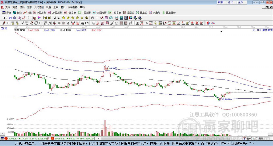Select the hand pan tool
The image size is (273, 146).
pos(93,18)
